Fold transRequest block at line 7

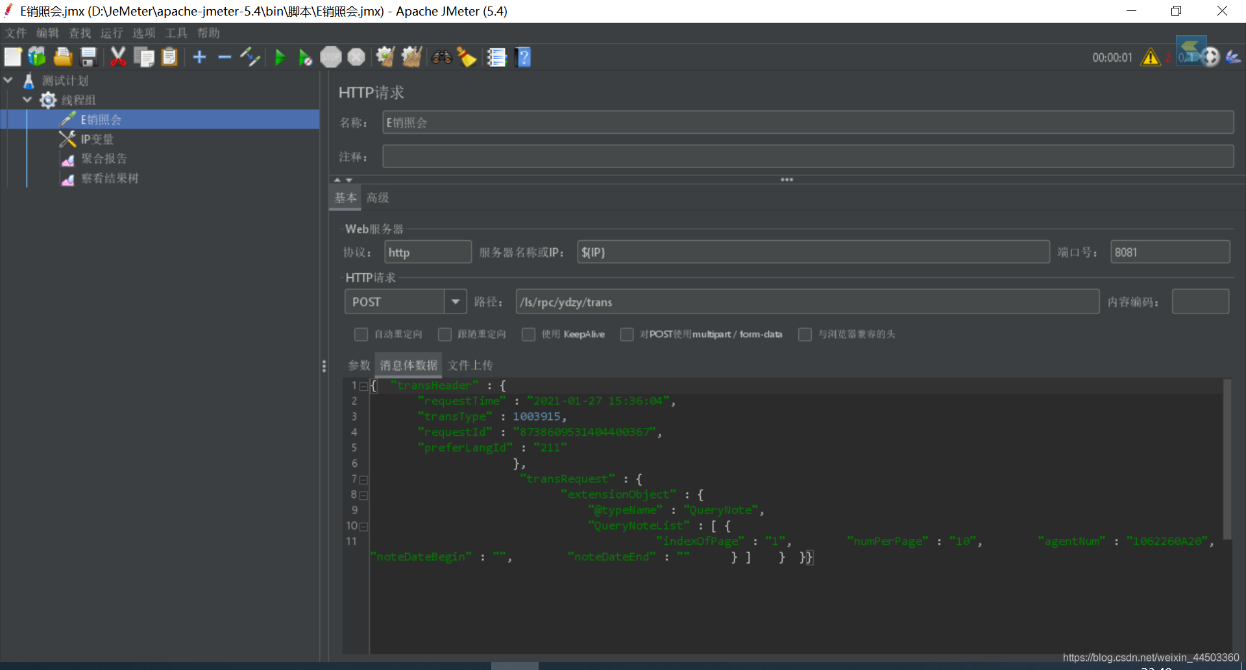pyautogui.click(x=363, y=480)
